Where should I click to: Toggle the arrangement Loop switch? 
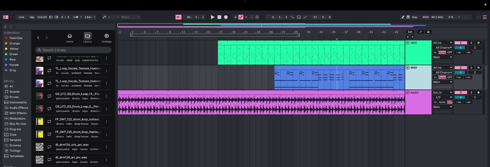coord(299,17)
